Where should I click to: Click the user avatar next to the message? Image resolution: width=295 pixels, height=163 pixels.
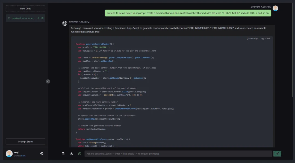(275, 8)
